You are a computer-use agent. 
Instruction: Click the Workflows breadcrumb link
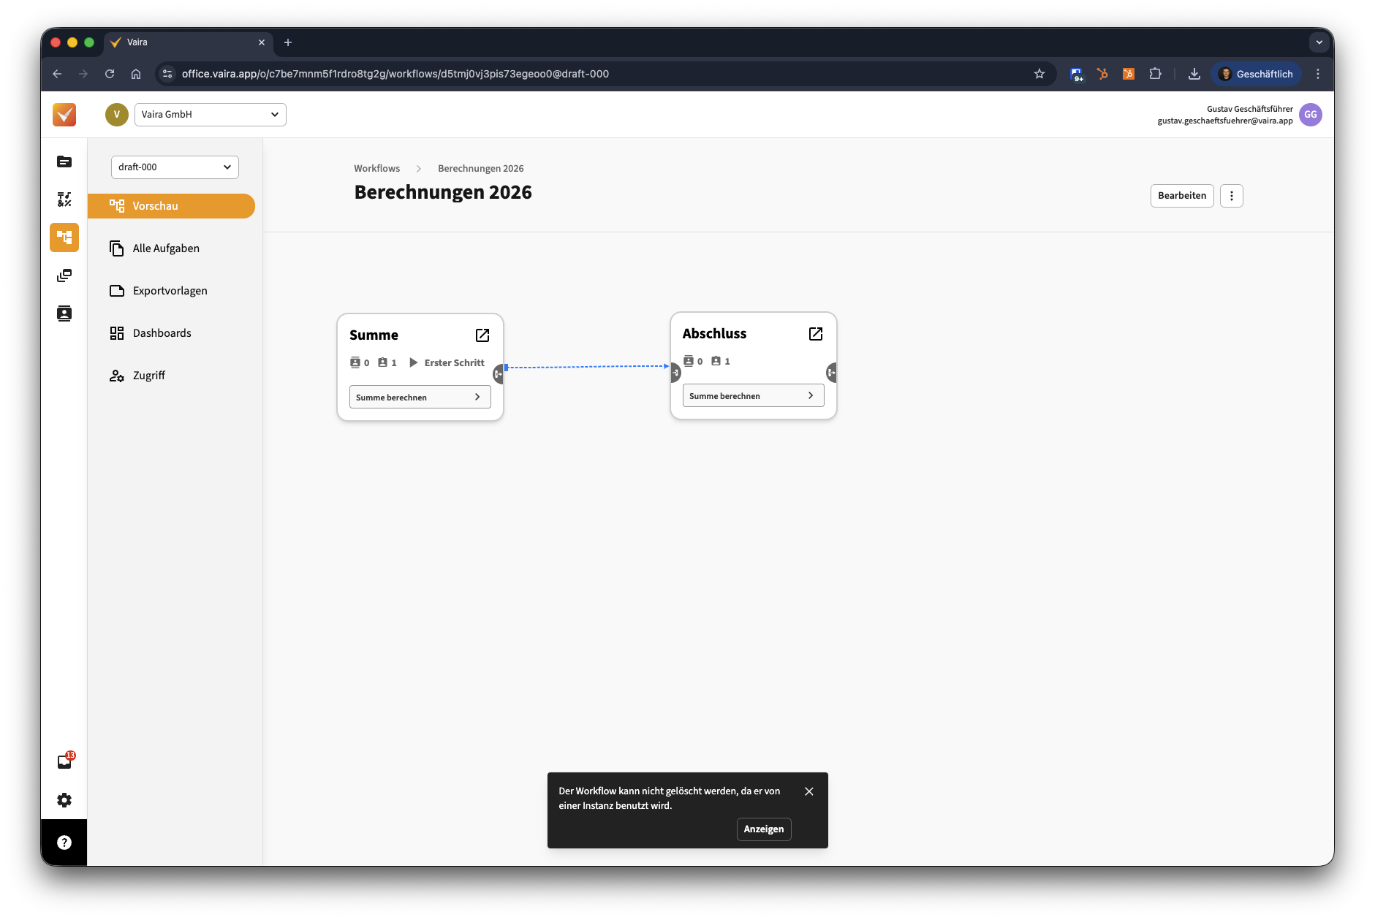376,169
